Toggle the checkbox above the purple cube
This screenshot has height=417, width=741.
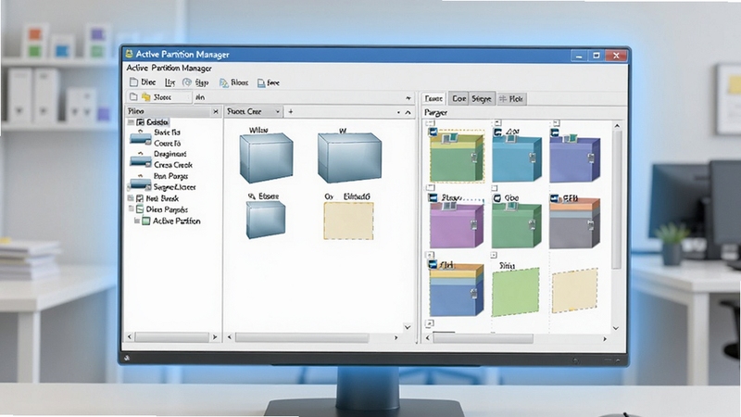pos(430,188)
